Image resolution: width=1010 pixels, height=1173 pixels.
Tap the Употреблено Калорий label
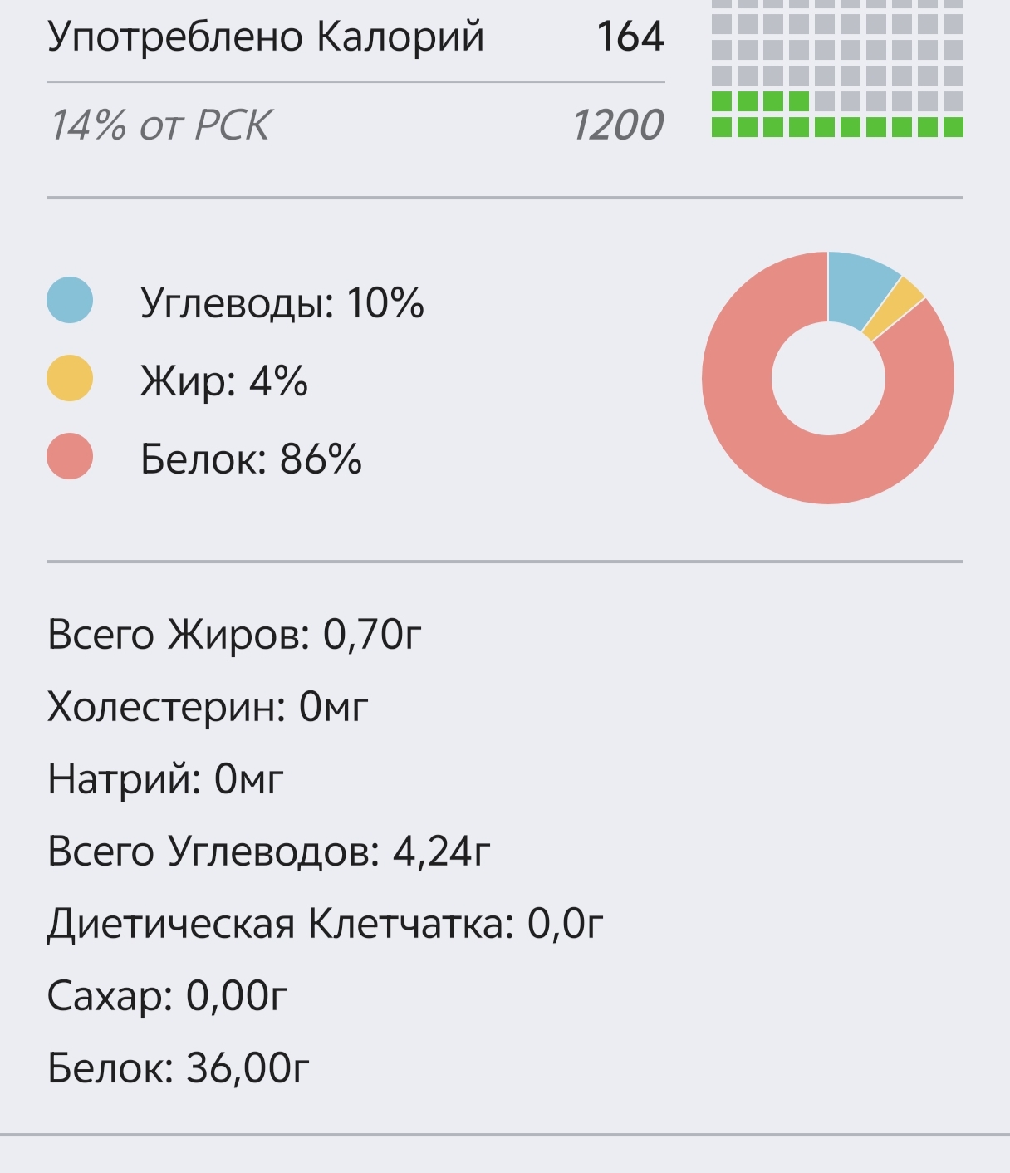(266, 37)
